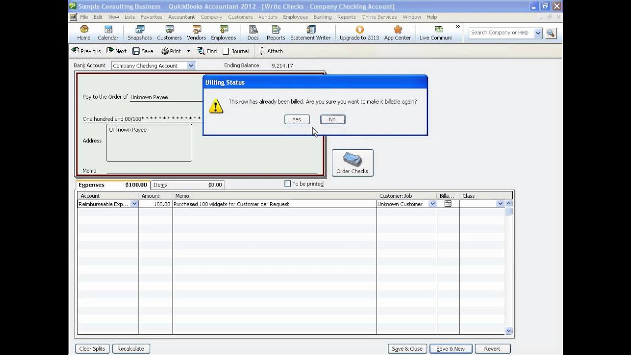Open the Class column dropdown

(500, 204)
